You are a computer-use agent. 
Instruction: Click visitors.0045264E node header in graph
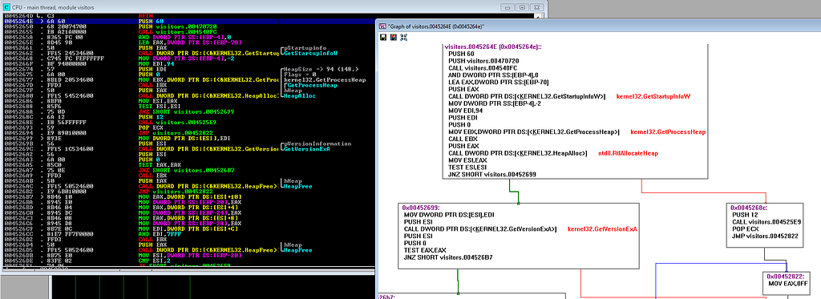coord(493,47)
